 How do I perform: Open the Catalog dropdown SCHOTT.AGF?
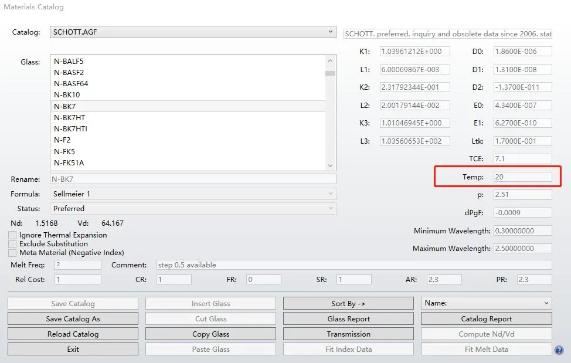(x=193, y=32)
